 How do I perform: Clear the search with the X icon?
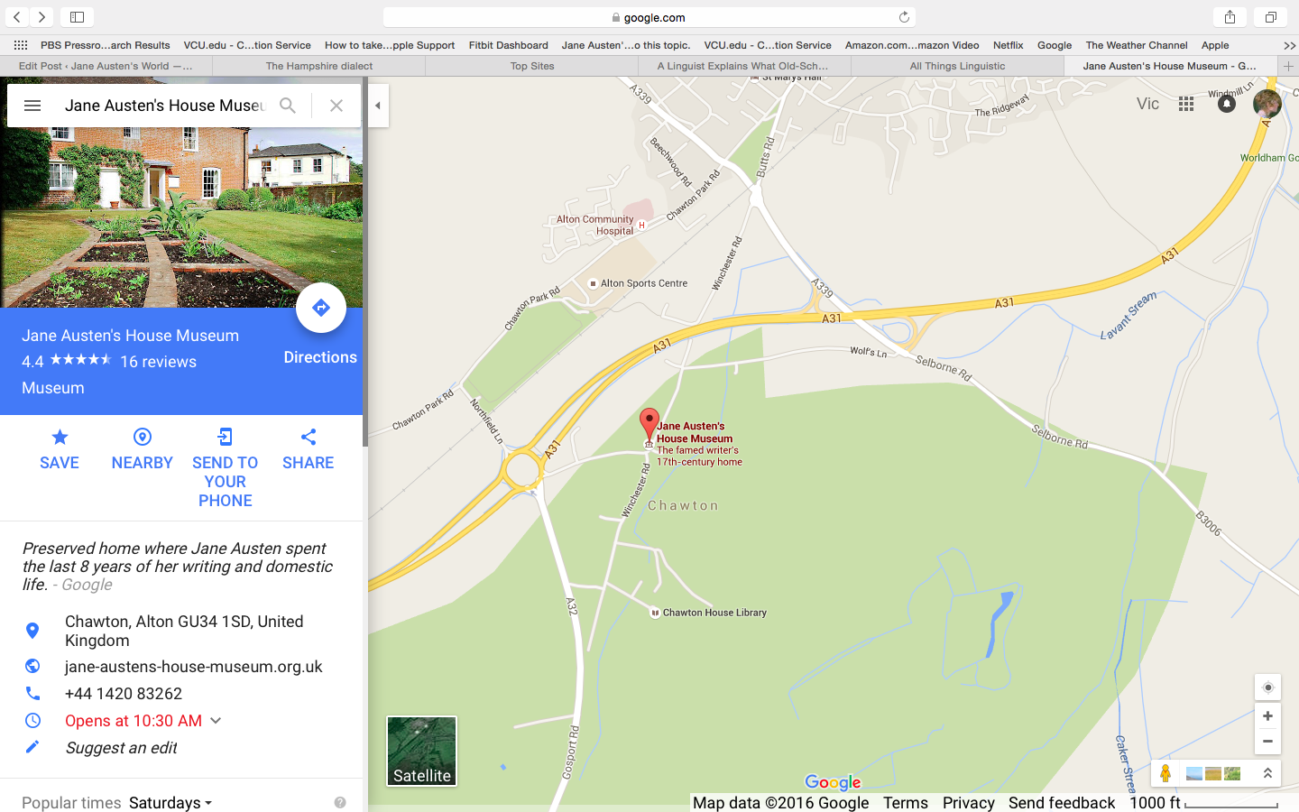tap(336, 106)
